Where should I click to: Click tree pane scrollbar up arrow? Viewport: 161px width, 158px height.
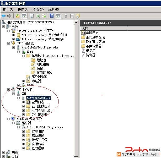point(76,22)
